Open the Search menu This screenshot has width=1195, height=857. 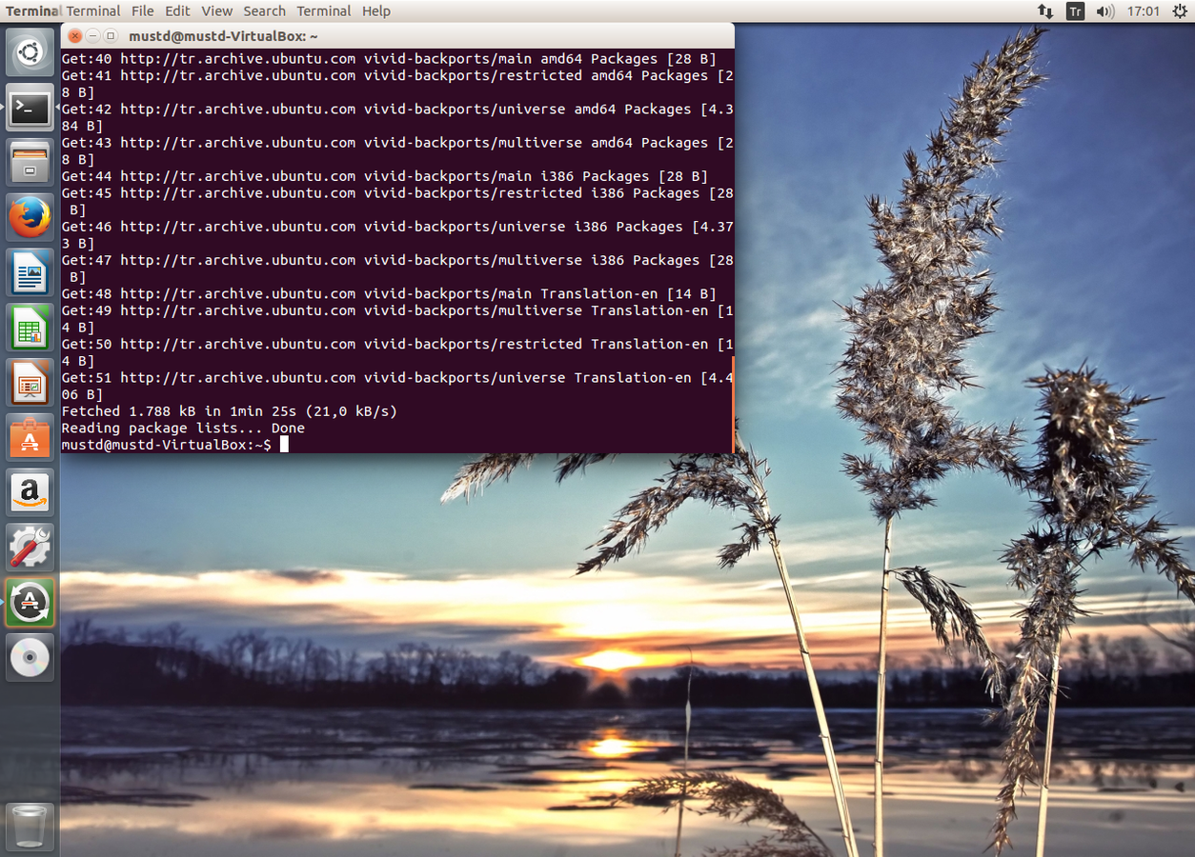pos(265,11)
